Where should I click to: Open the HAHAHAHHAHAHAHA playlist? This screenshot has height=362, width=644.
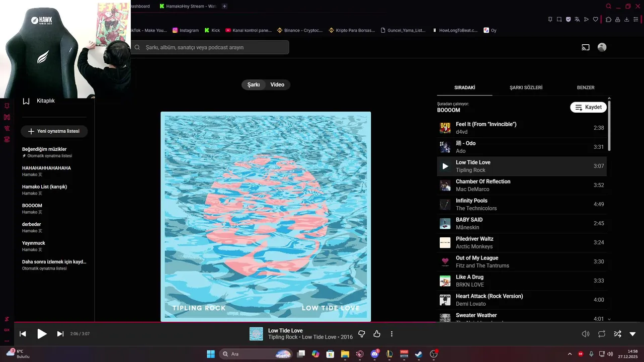[47, 171]
